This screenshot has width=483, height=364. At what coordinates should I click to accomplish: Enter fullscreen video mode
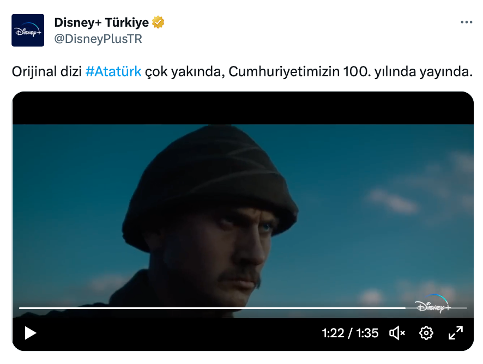click(455, 333)
